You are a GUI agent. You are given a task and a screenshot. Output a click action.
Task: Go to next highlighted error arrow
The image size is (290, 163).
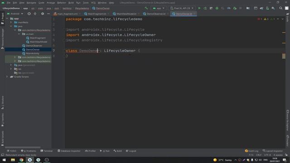click(282, 19)
